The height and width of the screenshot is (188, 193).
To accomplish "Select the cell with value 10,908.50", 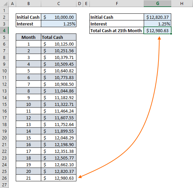I will [x=59, y=84].
